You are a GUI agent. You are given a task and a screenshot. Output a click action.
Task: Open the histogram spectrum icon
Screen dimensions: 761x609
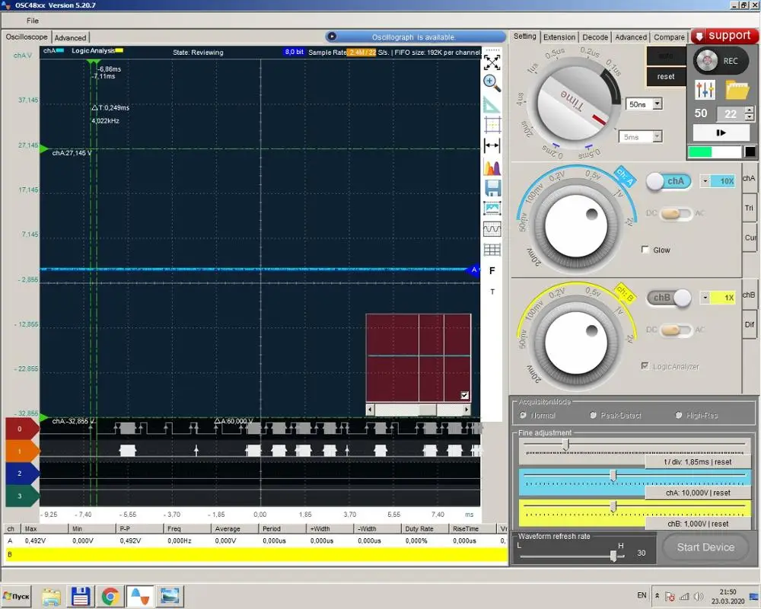(492, 167)
